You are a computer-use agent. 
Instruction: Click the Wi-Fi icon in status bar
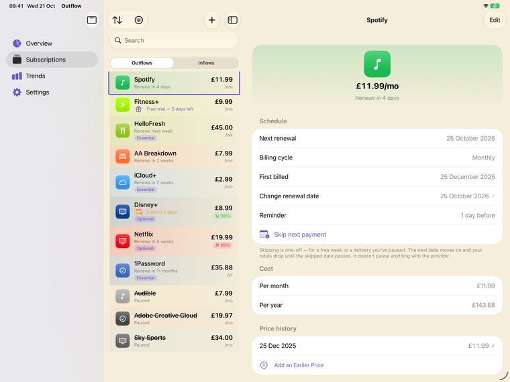pos(486,6)
